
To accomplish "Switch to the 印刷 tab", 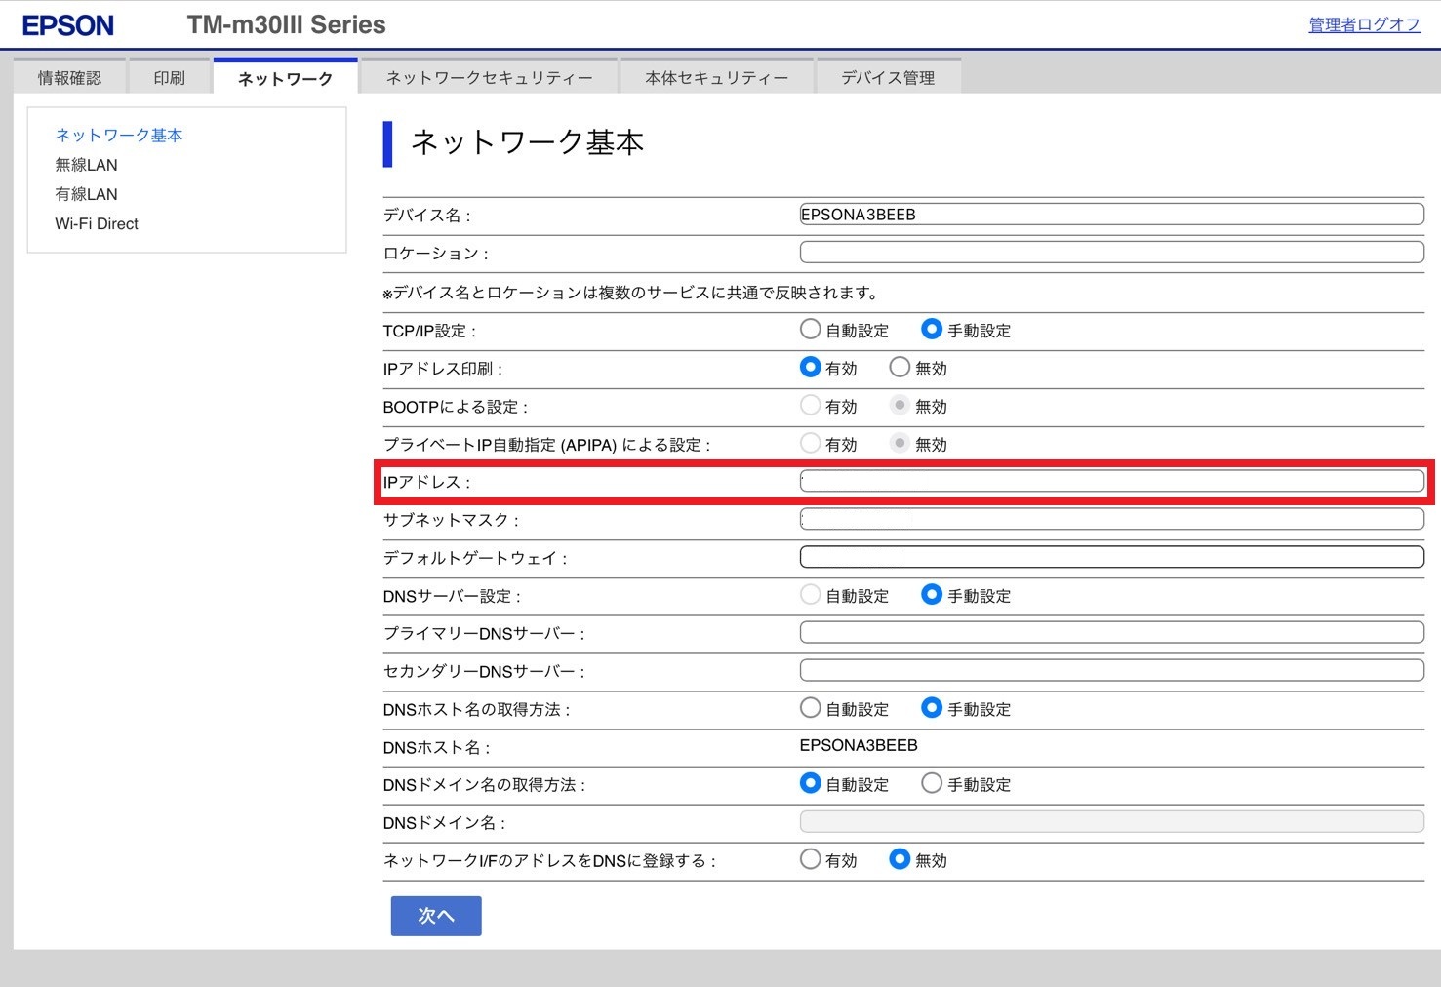I will [169, 78].
